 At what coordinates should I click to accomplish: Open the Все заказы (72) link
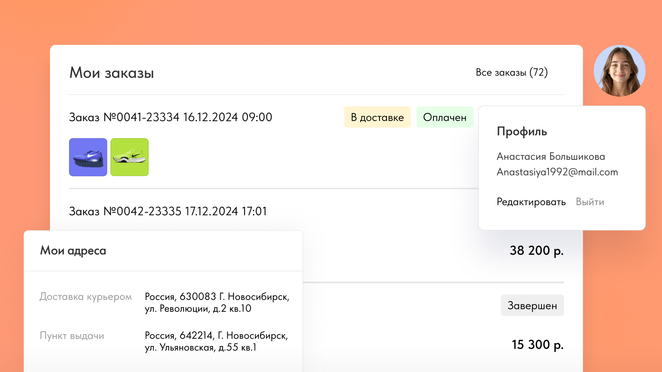(511, 72)
